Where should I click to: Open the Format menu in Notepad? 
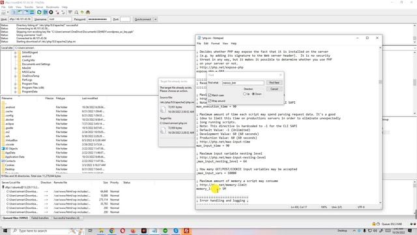[x=215, y=44]
